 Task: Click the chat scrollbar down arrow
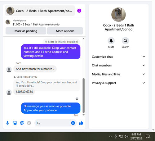coord(84,115)
